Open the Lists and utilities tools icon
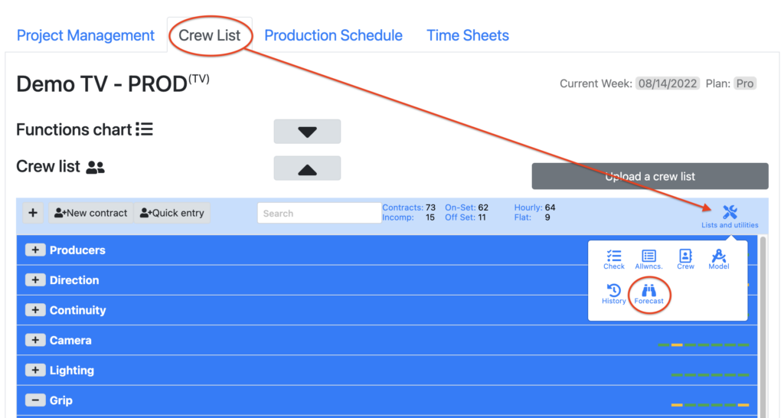 730,214
